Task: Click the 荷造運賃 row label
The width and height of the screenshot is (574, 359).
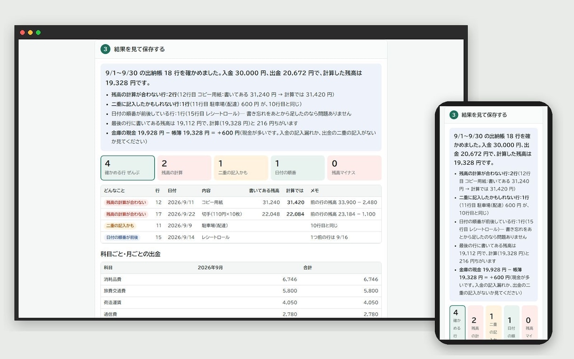Action: tap(112, 303)
